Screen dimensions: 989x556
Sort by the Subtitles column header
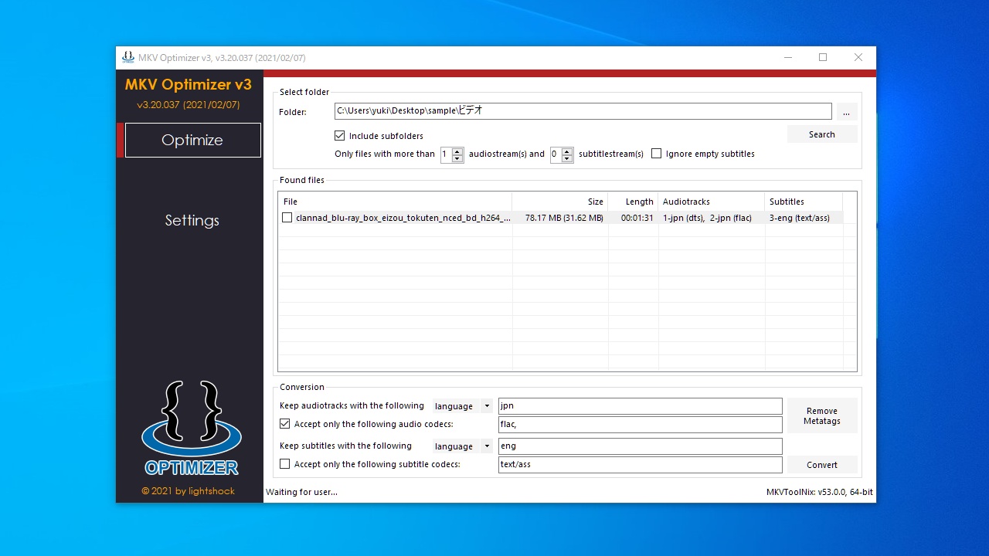[x=804, y=202]
